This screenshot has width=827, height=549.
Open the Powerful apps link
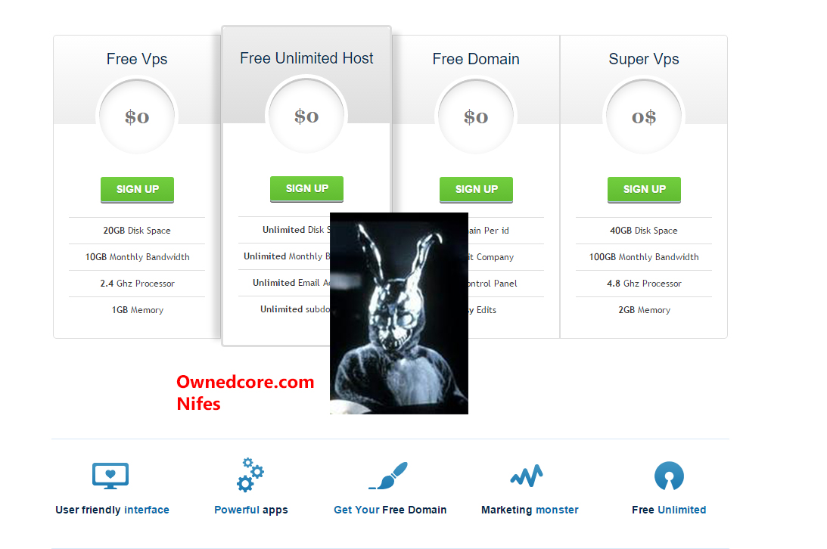[x=251, y=510]
